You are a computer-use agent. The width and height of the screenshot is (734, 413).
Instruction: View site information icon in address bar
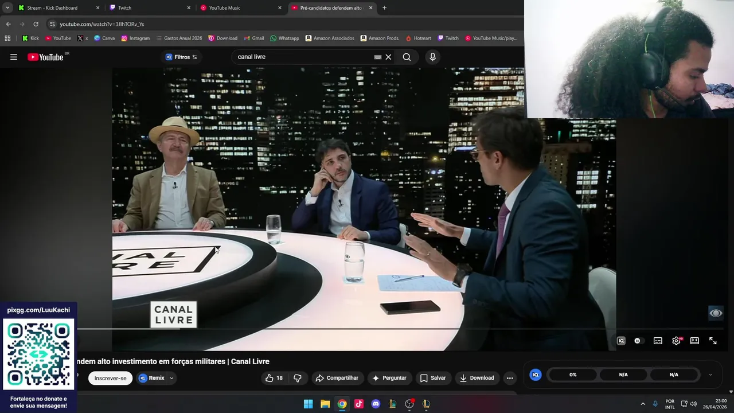click(x=52, y=24)
